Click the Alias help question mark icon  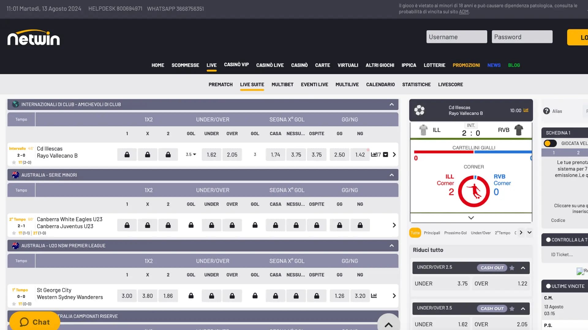pyautogui.click(x=546, y=111)
